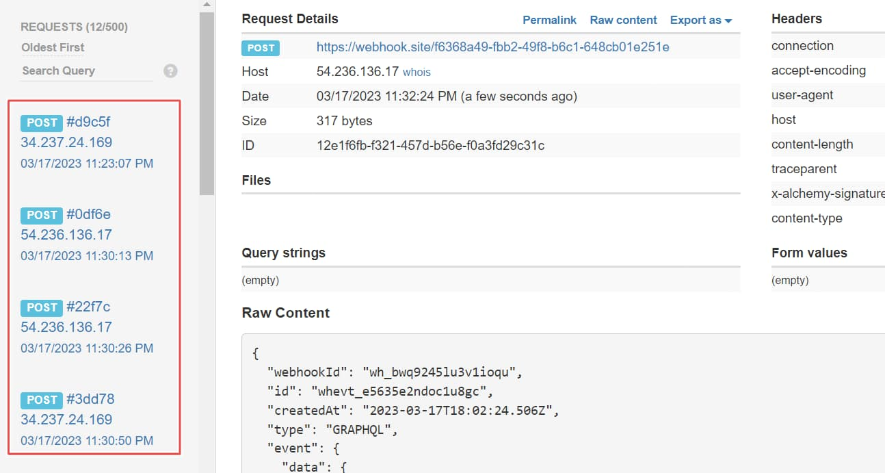885x473 pixels.
Task: Click the POST badge on request #3dd78
Action: tap(42, 400)
